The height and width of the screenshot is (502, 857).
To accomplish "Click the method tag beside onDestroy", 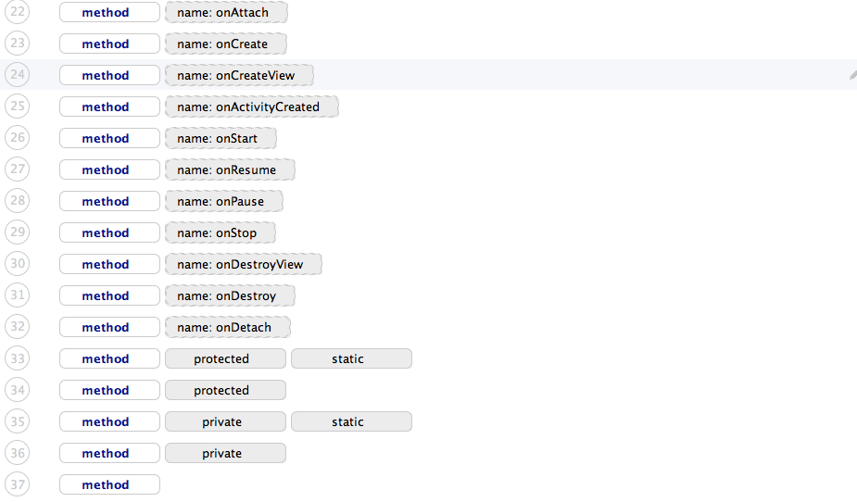I will (x=110, y=295).
